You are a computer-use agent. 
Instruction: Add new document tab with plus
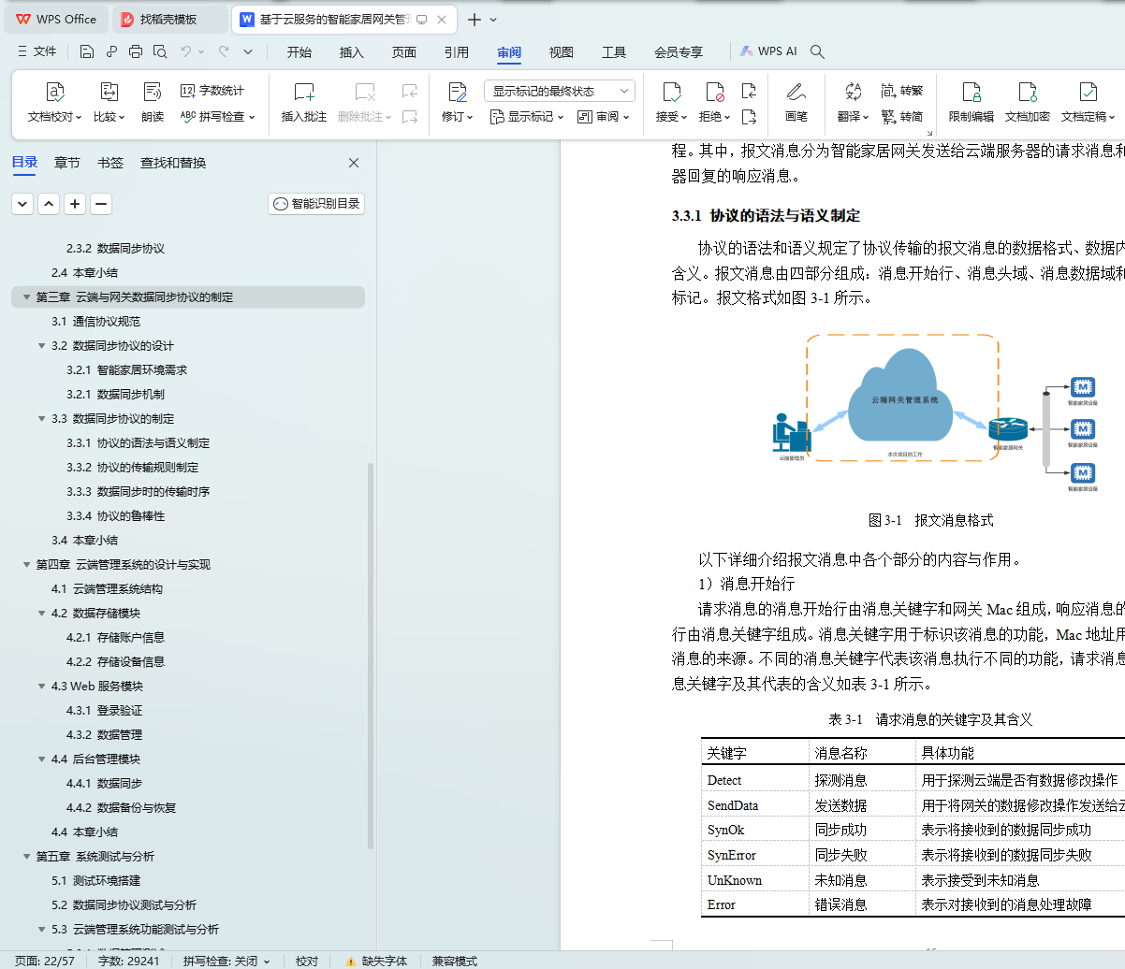(475, 20)
